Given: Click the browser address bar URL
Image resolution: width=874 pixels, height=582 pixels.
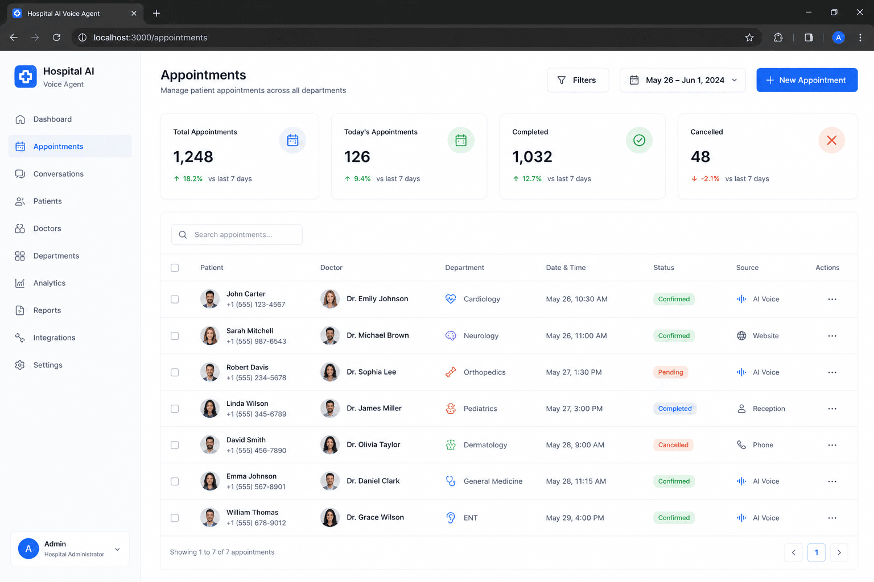Looking at the screenshot, I should (x=150, y=38).
